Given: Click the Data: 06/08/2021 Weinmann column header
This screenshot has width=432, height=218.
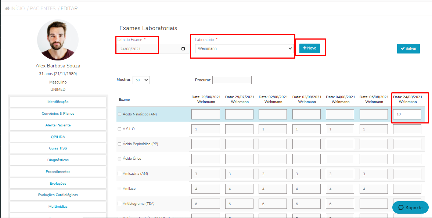Looking at the screenshot, I should coord(374,99).
